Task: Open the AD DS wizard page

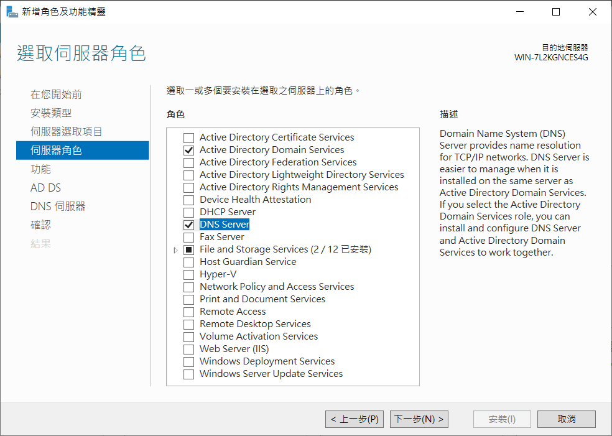Action: 45,188
